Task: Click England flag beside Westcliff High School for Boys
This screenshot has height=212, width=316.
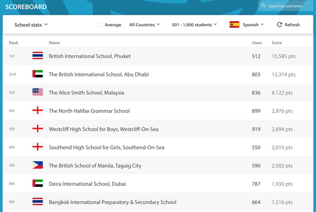Action: click(38, 129)
